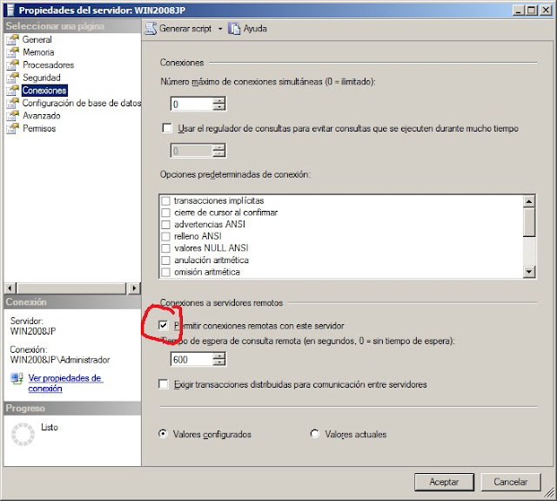Open Ver propiedades de conexión link
This screenshot has height=501, width=557.
click(x=65, y=383)
